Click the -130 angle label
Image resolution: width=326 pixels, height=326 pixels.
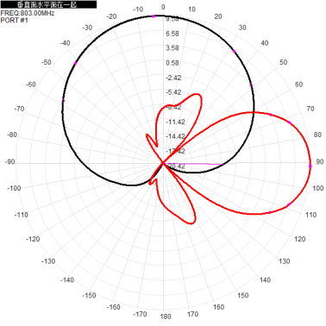point(48,261)
